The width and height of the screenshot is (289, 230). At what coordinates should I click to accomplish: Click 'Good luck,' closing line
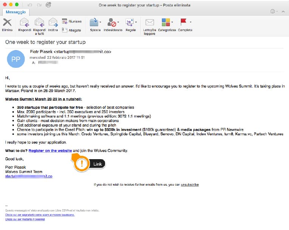click(x=14, y=159)
